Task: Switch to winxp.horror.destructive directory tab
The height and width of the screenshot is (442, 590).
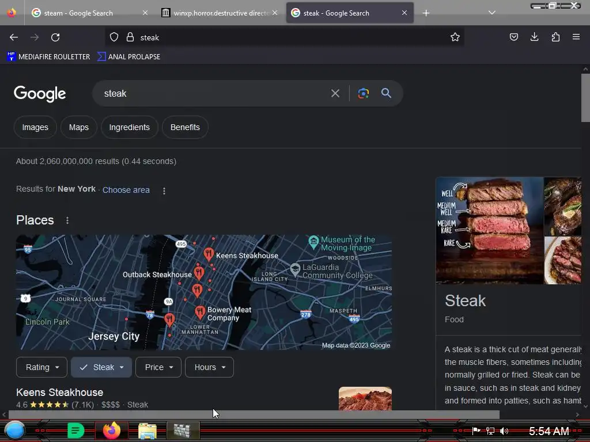Action: coord(221,13)
